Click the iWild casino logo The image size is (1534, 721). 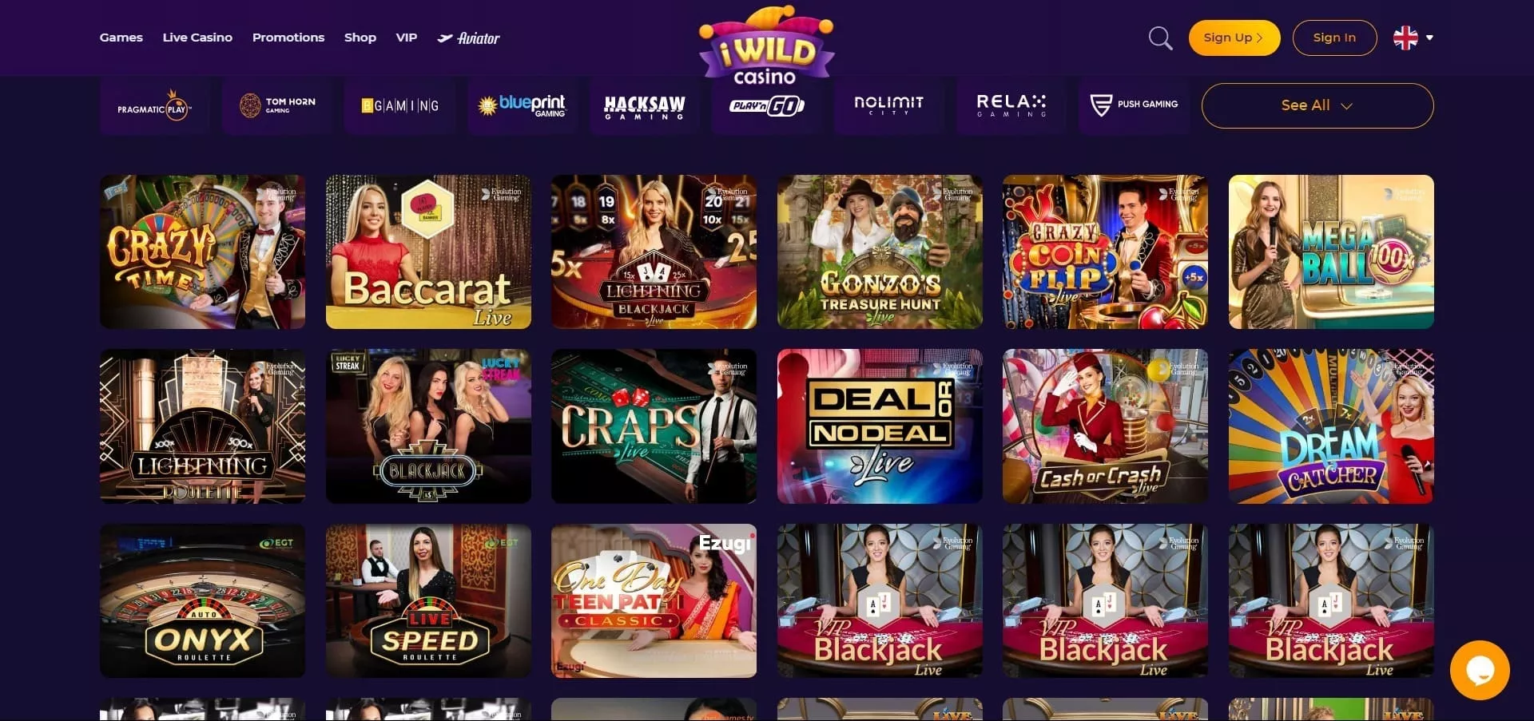coord(765,46)
